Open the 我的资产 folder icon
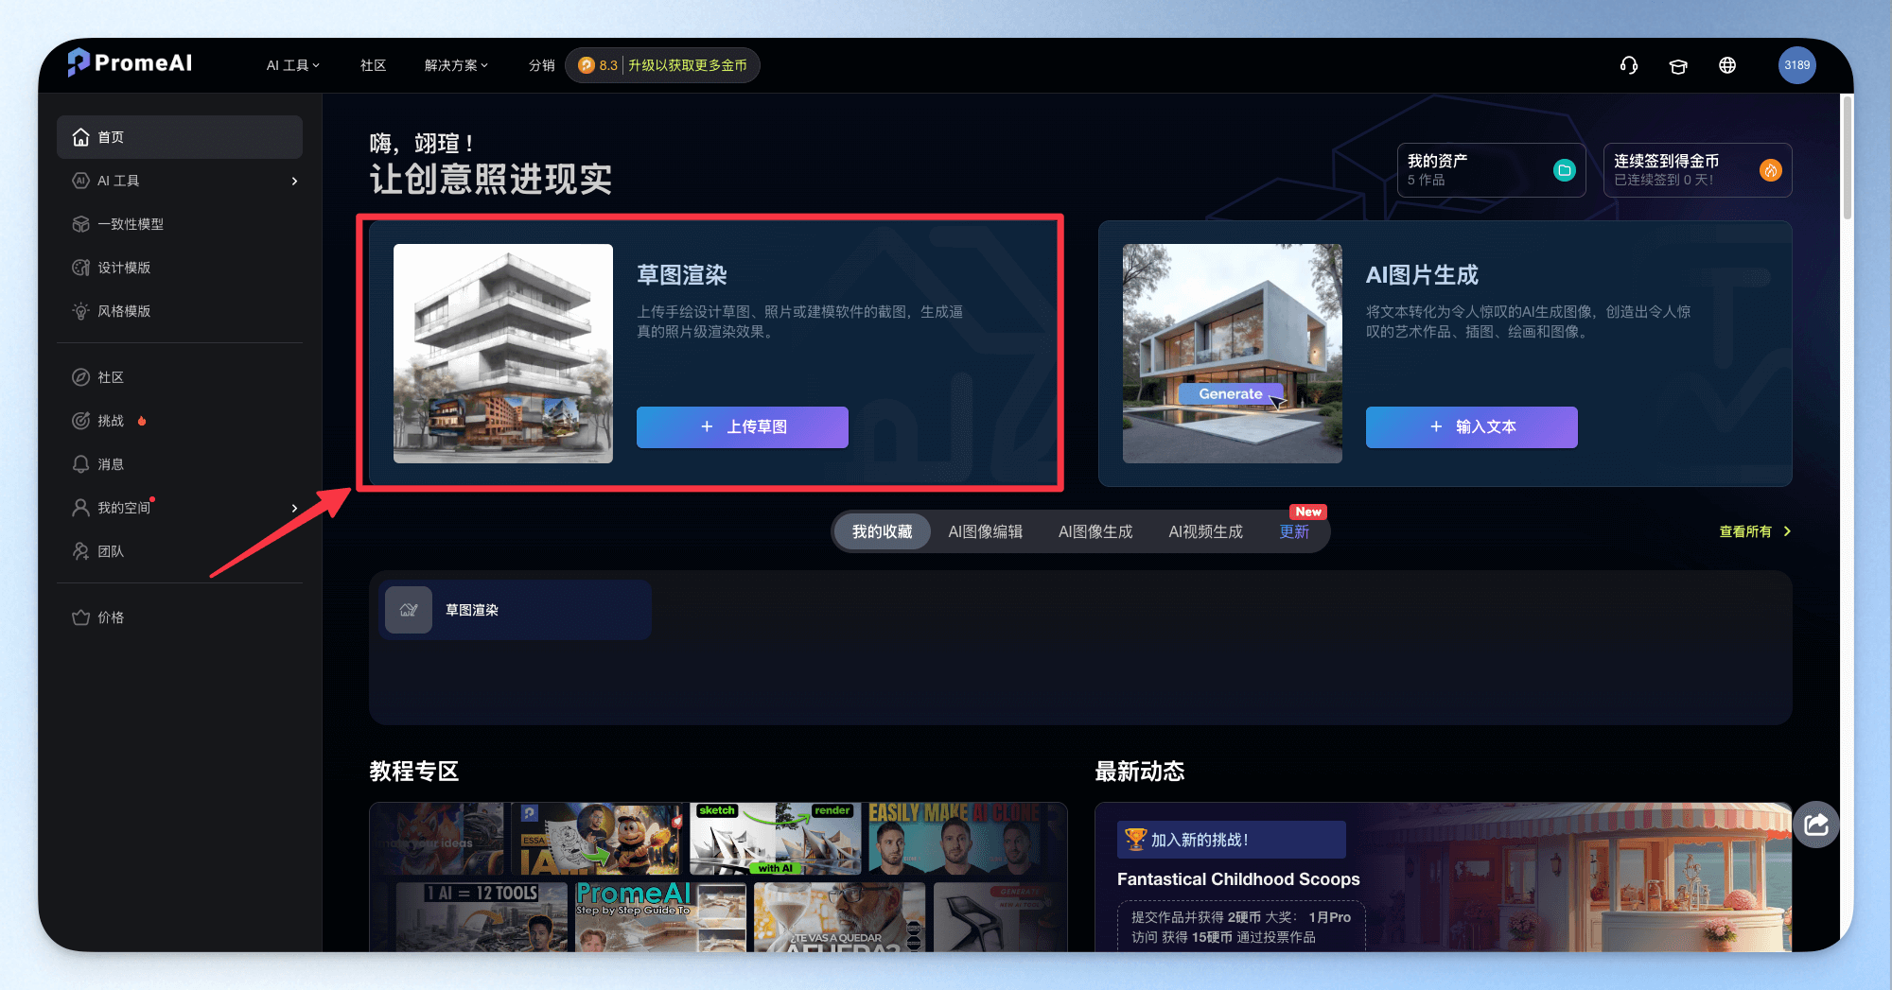1892x990 pixels. coord(1565,170)
